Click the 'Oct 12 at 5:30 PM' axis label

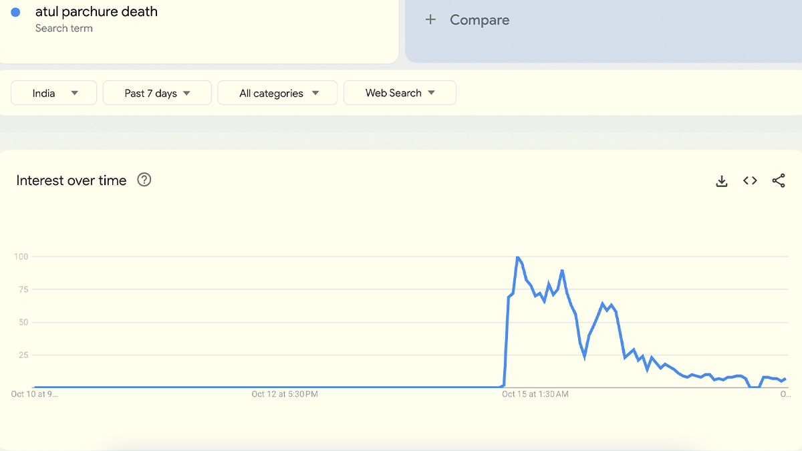click(285, 394)
